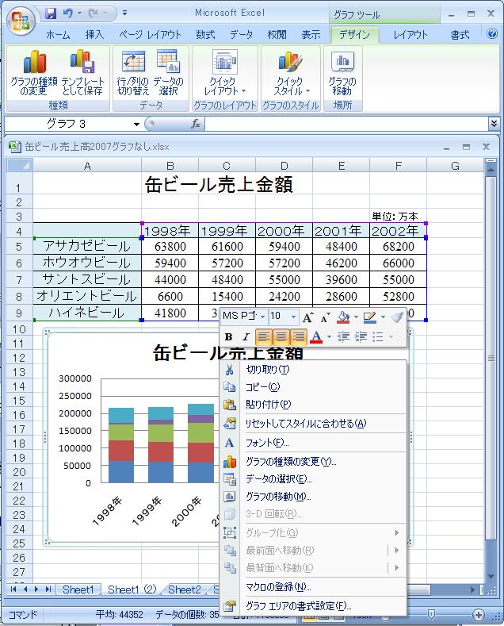Choose フォント(F)... in the context menu
504x626 pixels.
(312, 443)
